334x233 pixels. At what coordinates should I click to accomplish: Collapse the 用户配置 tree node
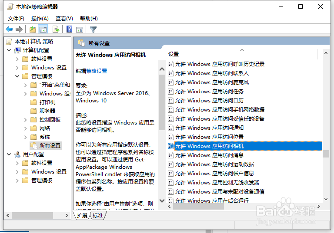pos(9,154)
